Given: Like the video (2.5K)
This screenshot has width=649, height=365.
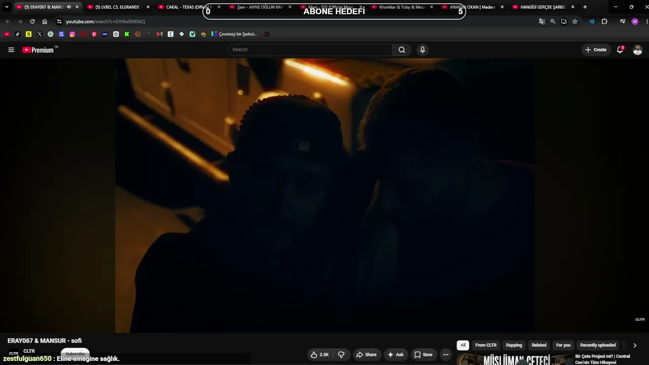Looking at the screenshot, I should [320, 355].
